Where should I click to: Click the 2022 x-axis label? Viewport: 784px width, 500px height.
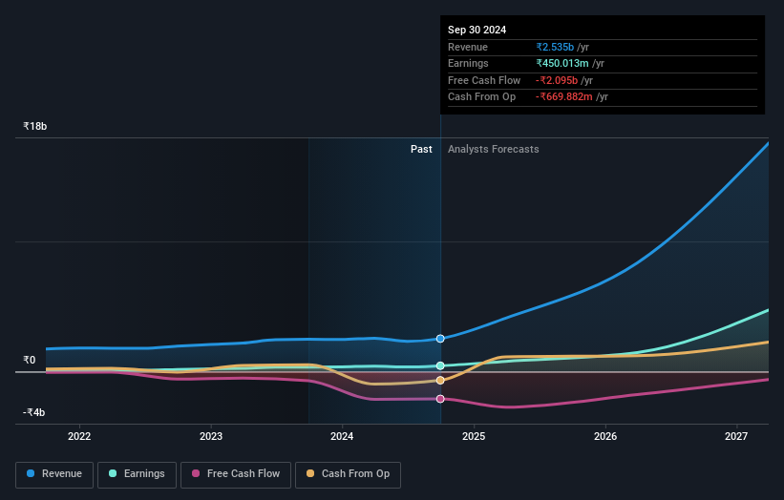(79, 436)
